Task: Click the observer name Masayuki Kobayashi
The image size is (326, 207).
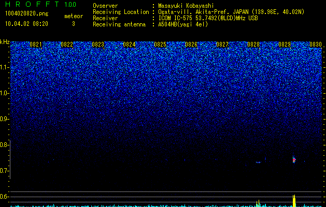Action: coord(186,6)
